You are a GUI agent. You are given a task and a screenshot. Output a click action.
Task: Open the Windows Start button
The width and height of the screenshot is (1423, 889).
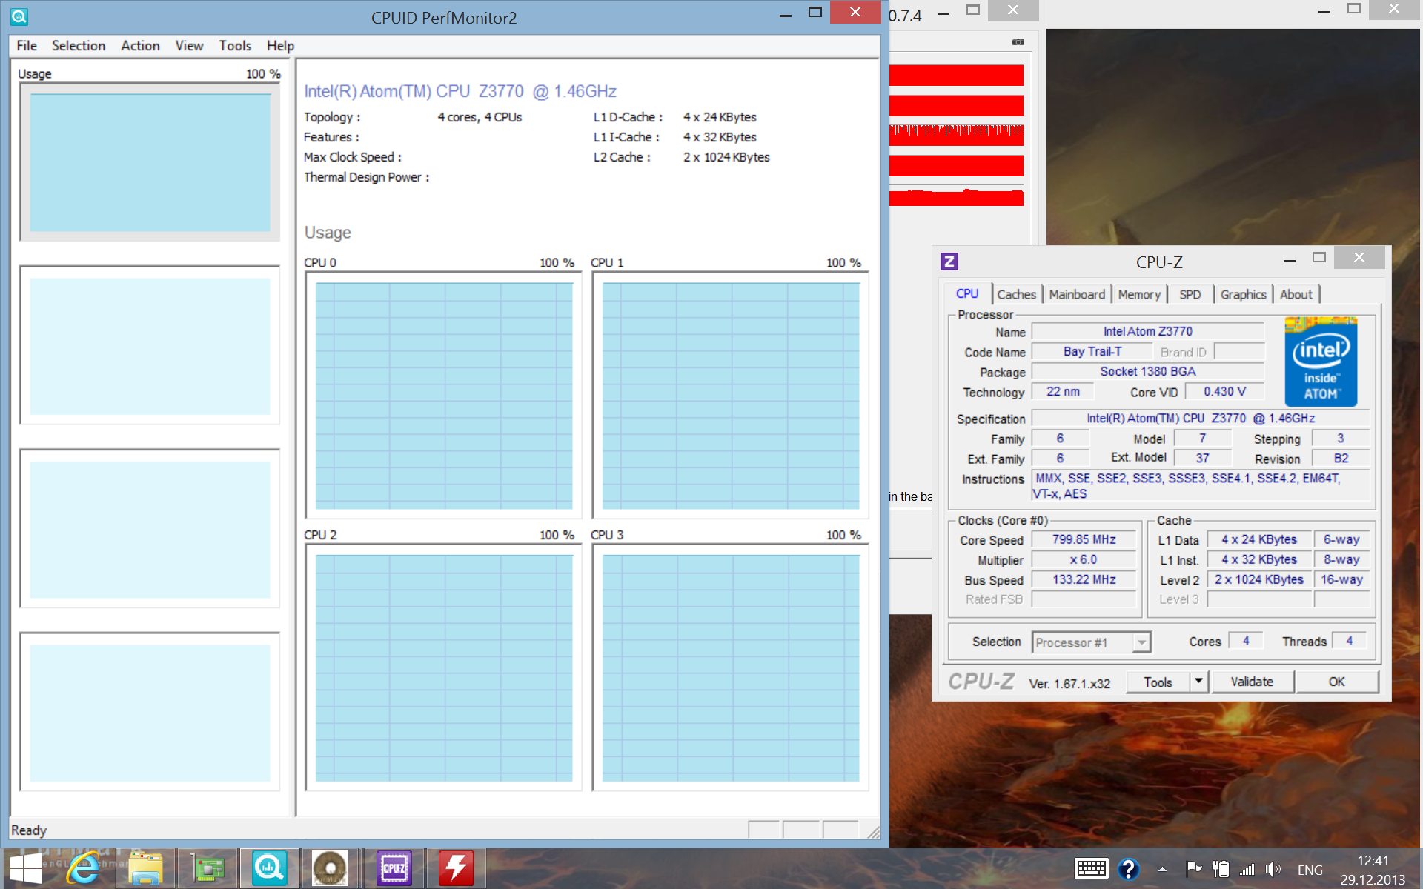click(x=24, y=868)
